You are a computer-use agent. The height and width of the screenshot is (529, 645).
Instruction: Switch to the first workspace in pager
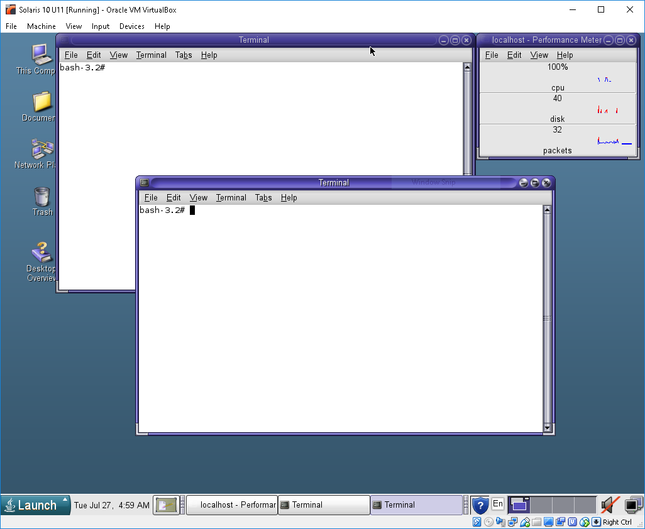click(x=519, y=505)
